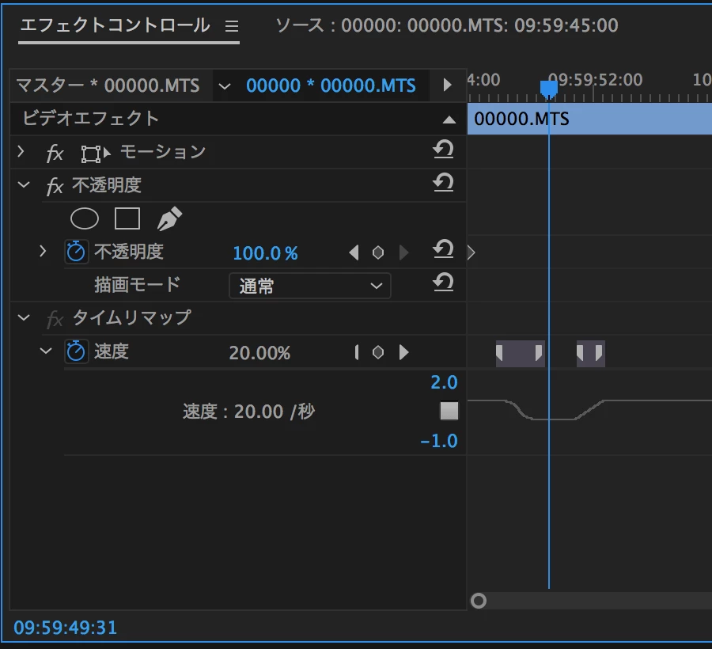Toggle the fx switch for タイムリマップ
The image size is (712, 649).
(x=55, y=319)
